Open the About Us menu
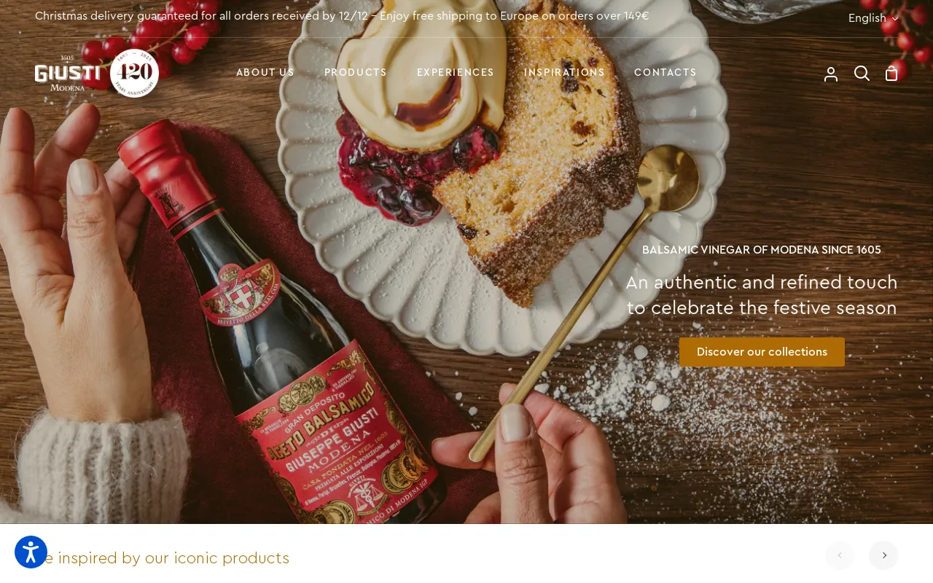Screen dimensions: 933x583 tap(265, 73)
